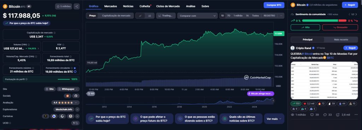362x130 pixels.
Task: Expand the Volume (24h) details arrow
Action: point(38,49)
